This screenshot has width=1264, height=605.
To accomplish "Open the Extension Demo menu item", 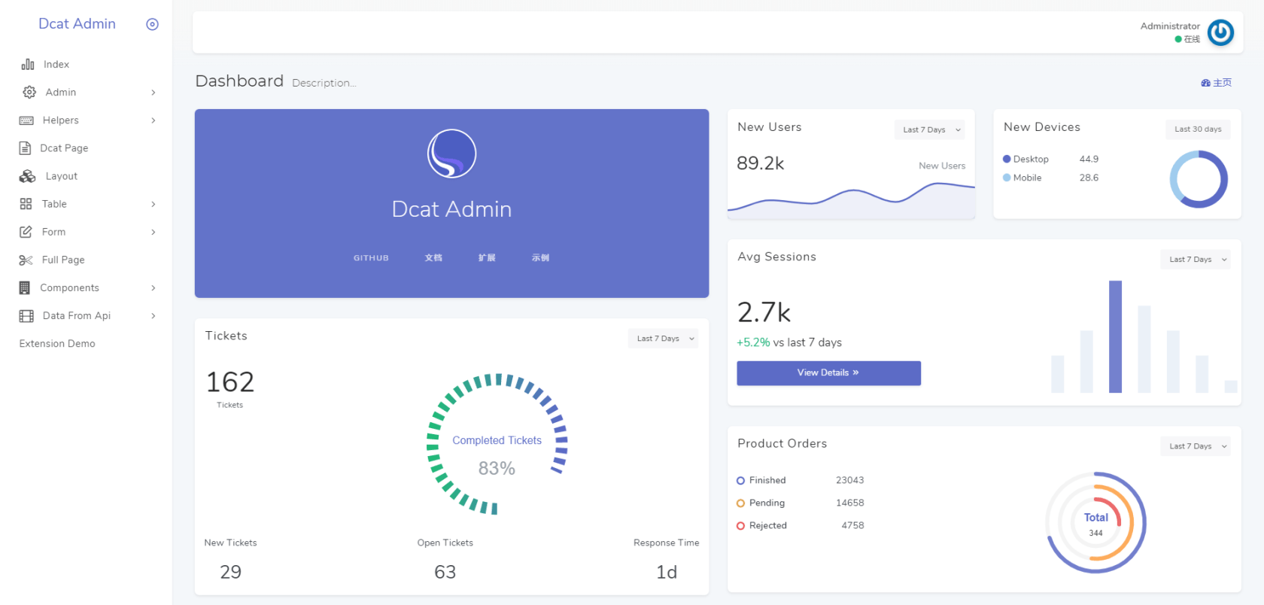I will [87, 344].
